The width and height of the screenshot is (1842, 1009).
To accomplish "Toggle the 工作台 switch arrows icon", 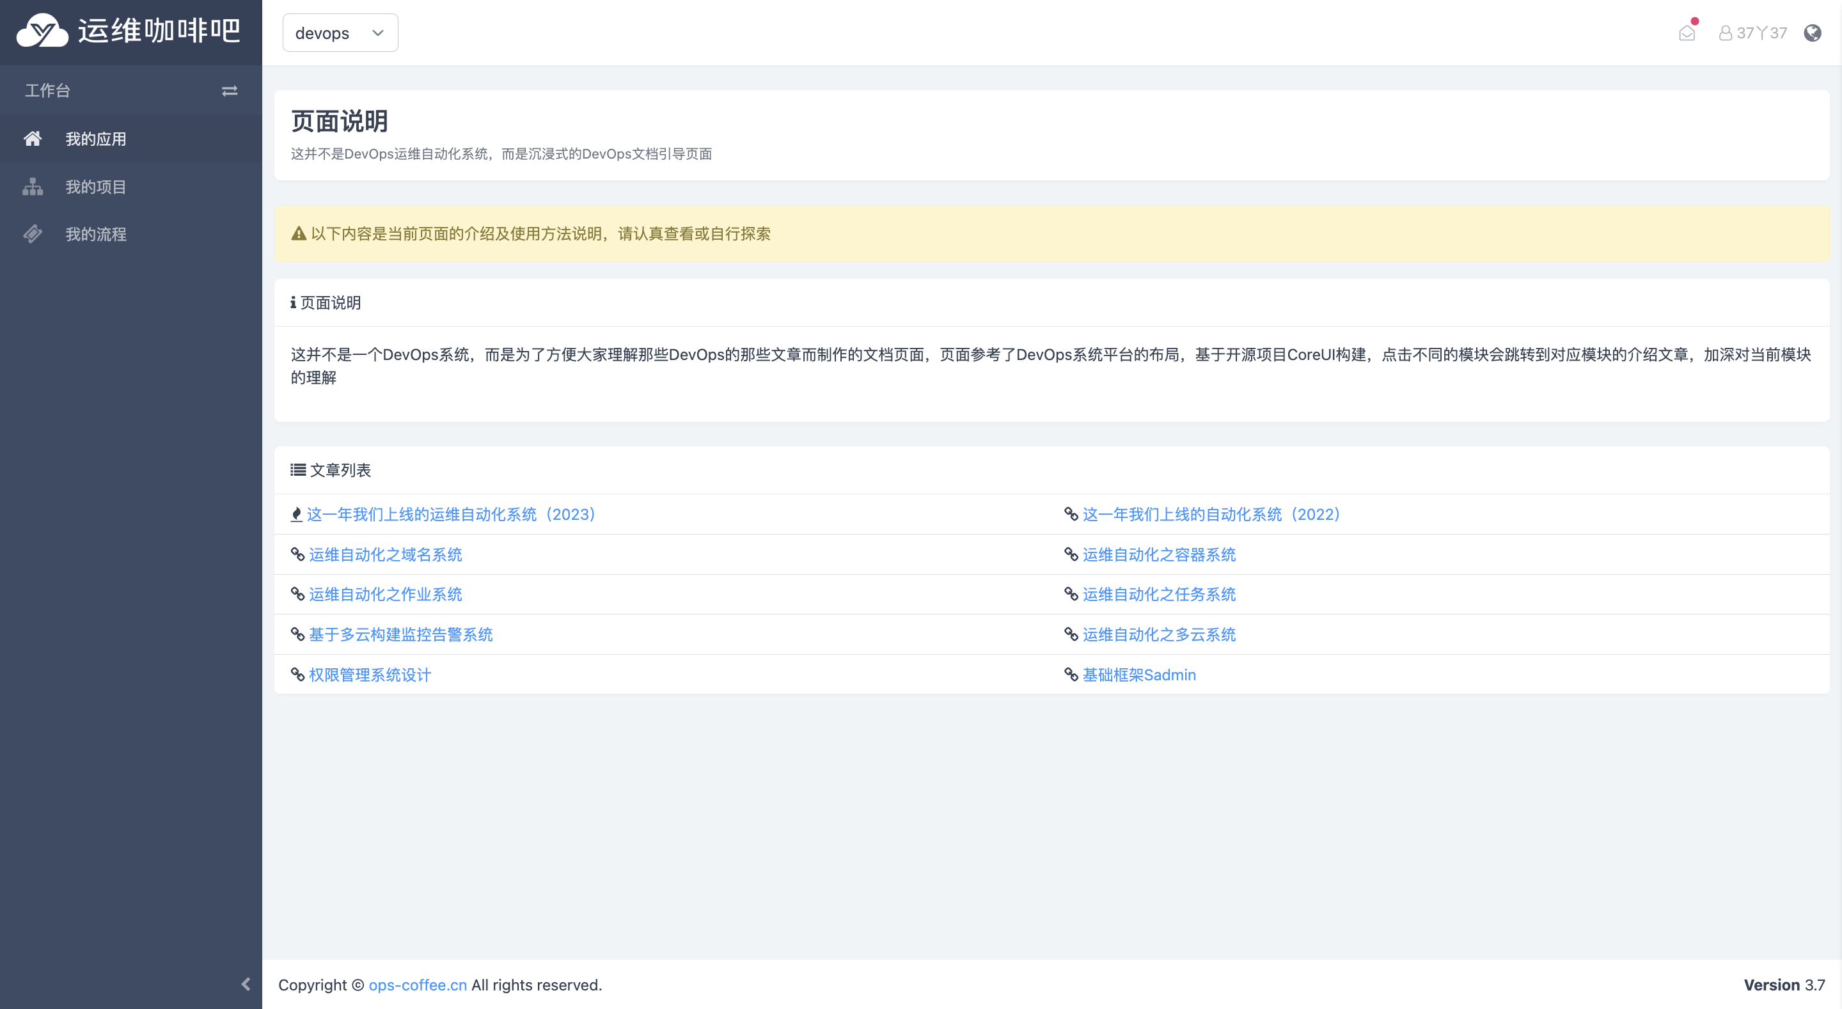I will (x=229, y=91).
